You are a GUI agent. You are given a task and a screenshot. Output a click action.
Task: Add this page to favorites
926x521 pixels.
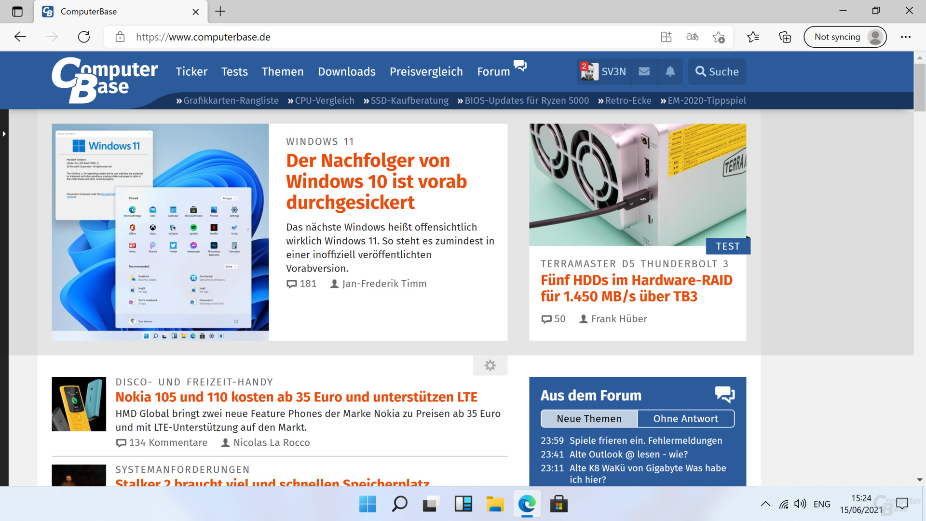coord(719,37)
